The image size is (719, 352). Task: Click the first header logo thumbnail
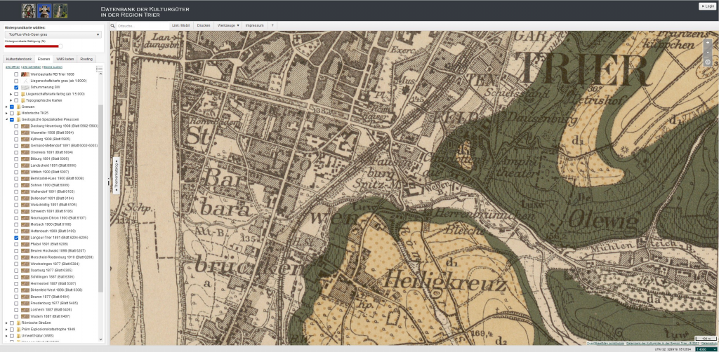click(x=28, y=11)
